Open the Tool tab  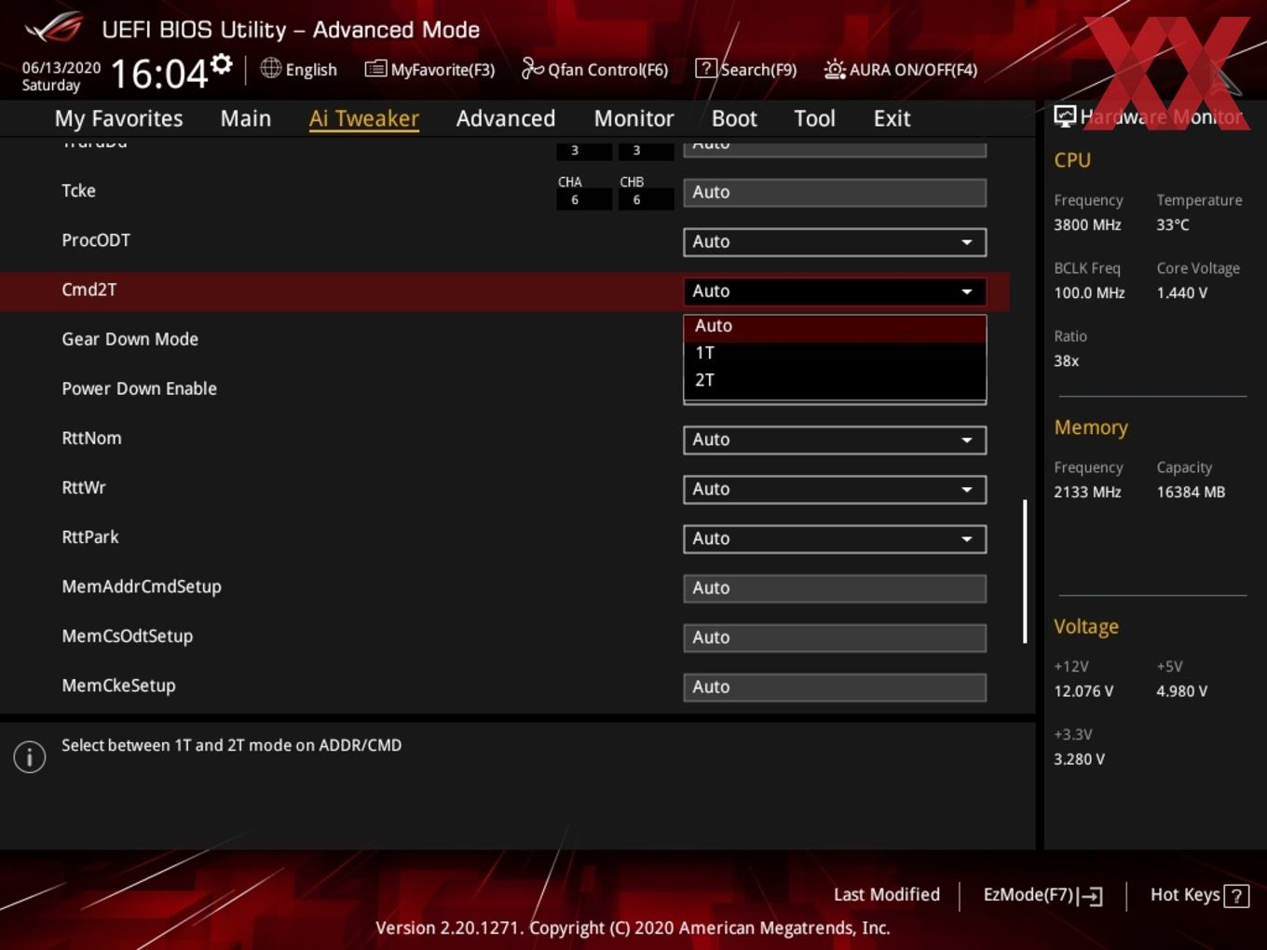814,118
